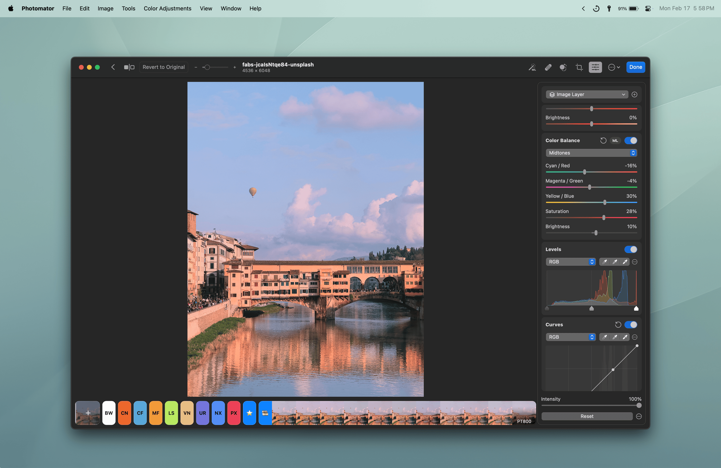Image resolution: width=721 pixels, height=468 pixels.
Task: Pick black point eyedropper in Levels
Action: click(604, 262)
